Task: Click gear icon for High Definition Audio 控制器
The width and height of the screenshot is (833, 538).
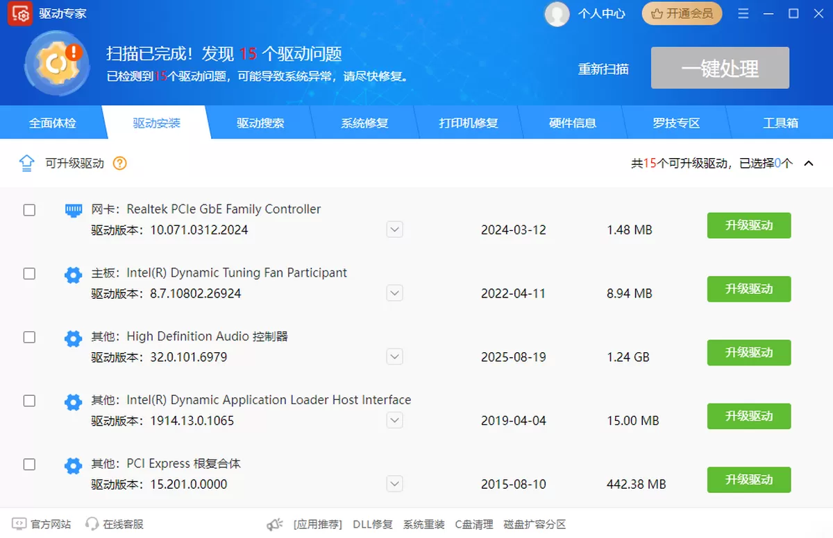Action: (x=73, y=338)
